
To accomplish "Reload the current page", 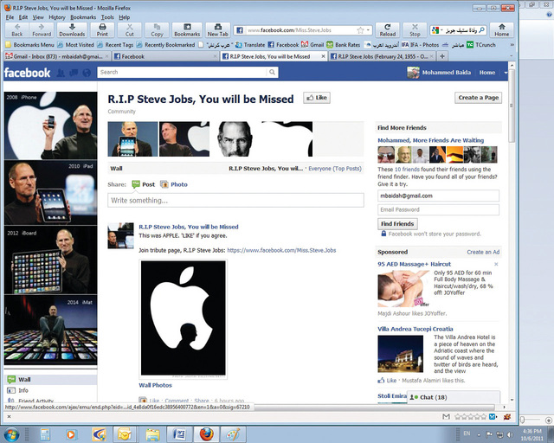I will click(x=388, y=30).
